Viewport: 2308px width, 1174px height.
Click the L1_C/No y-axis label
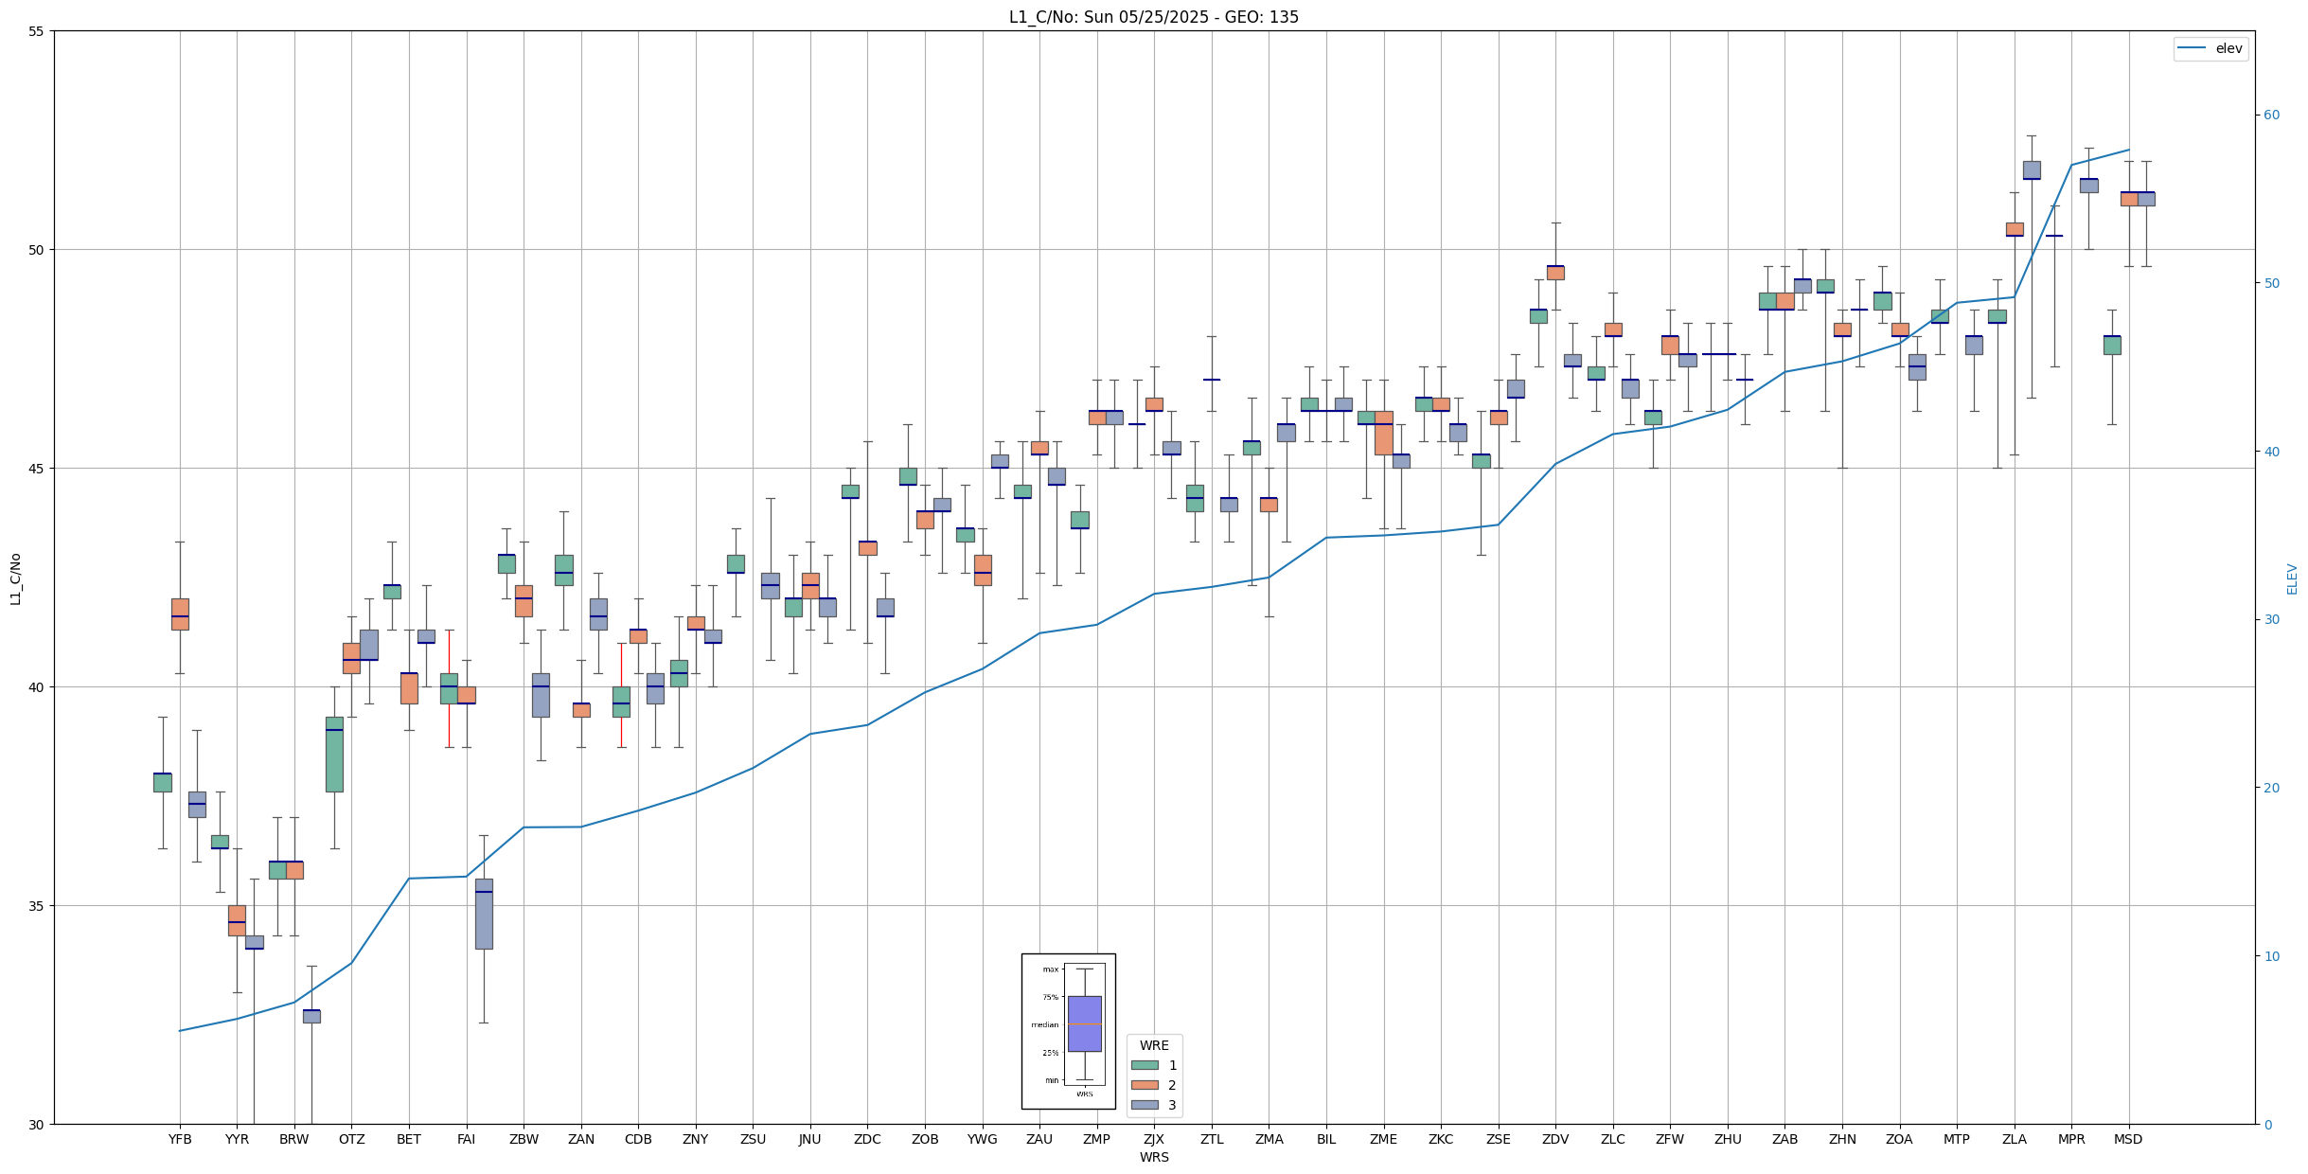click(x=15, y=578)
